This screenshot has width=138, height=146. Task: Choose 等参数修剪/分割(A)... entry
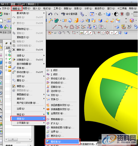[x=62, y=127]
